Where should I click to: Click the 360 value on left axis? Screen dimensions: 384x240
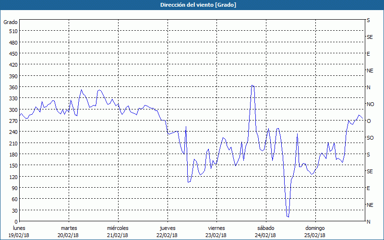(12, 87)
